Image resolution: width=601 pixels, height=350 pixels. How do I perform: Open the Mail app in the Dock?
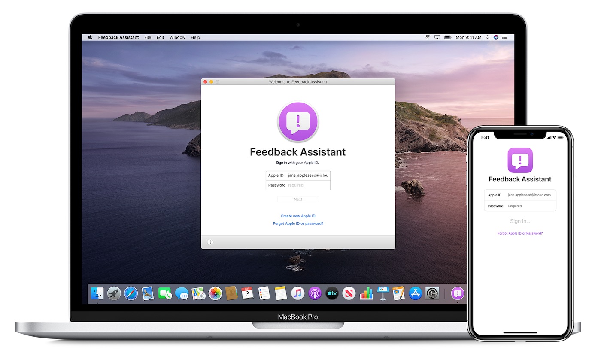(148, 293)
